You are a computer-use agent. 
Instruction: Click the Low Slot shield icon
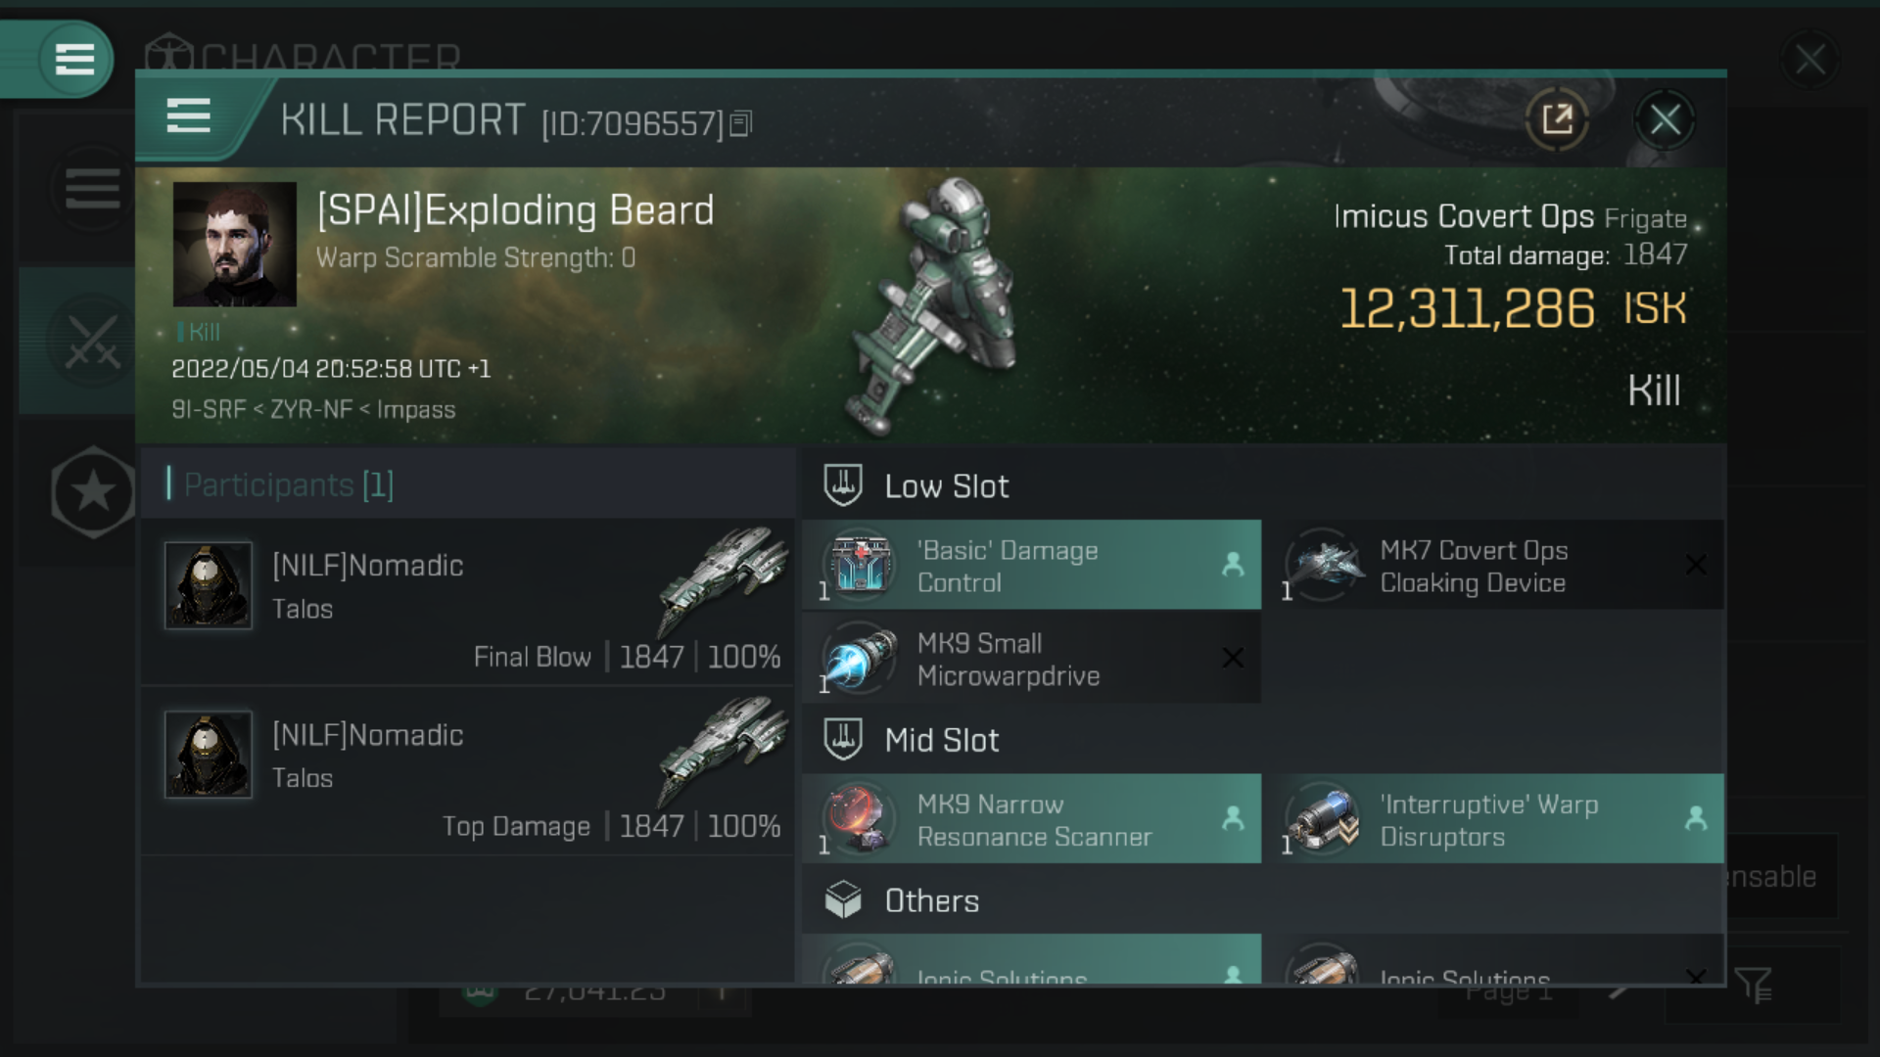click(844, 486)
